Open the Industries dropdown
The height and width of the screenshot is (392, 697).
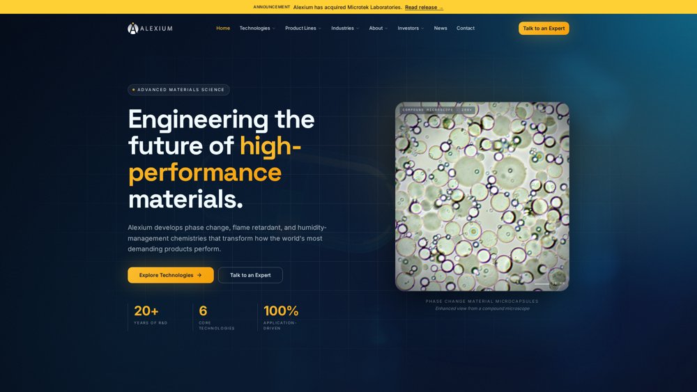tap(345, 28)
